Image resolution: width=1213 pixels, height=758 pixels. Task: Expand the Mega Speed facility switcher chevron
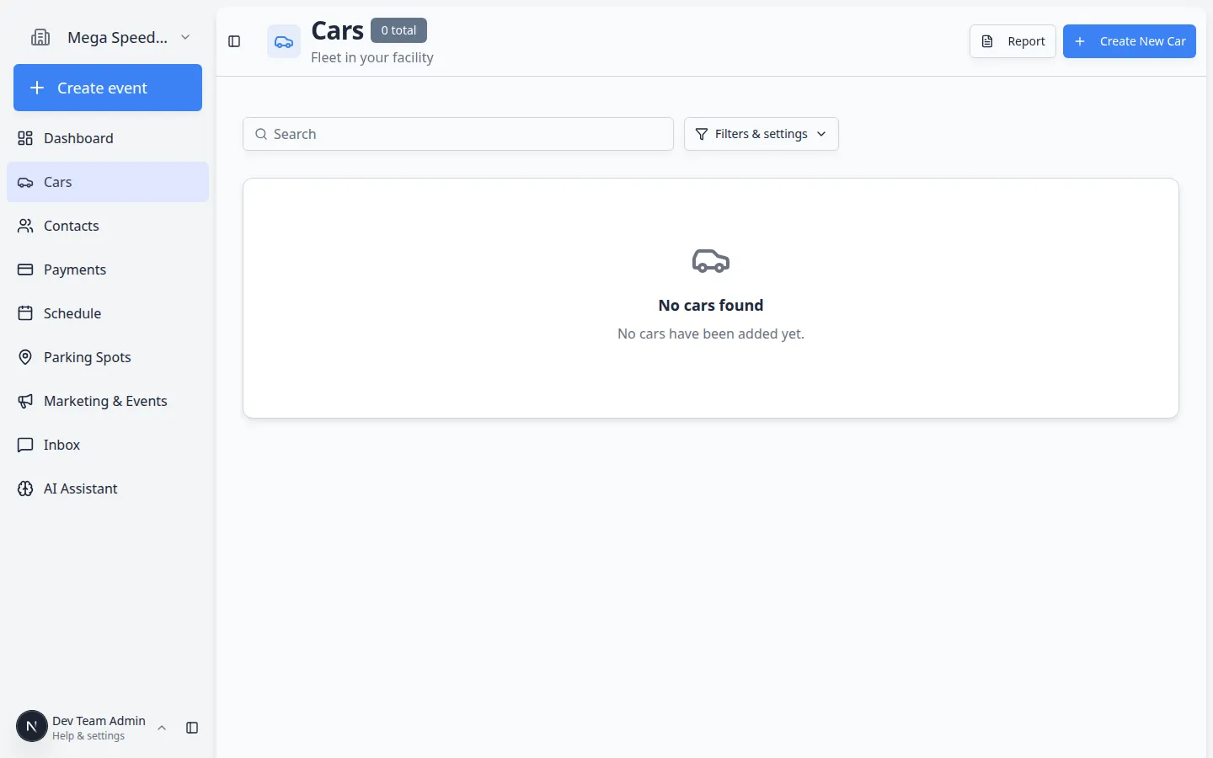click(185, 37)
